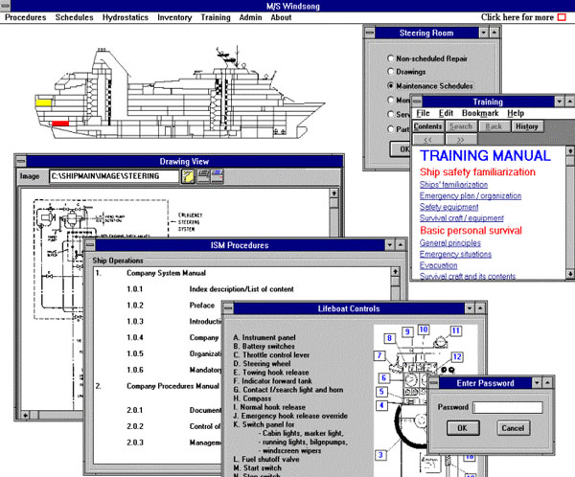Click Cancel in the Enter Password dialog

pyautogui.click(x=513, y=428)
